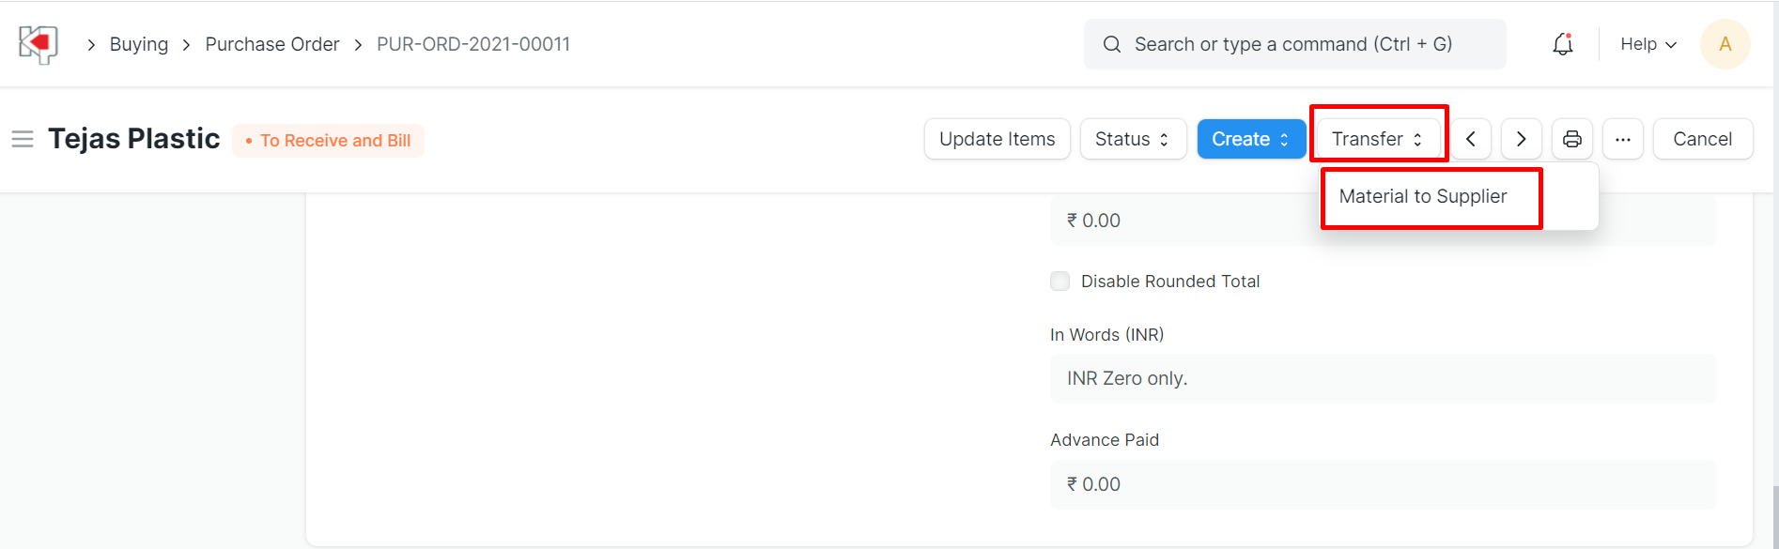
Task: Open the notifications bell
Action: [x=1563, y=44]
